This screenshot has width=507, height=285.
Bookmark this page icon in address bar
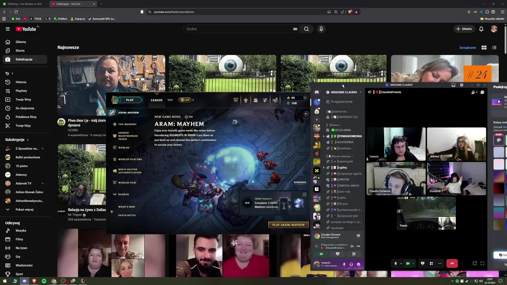[142, 12]
